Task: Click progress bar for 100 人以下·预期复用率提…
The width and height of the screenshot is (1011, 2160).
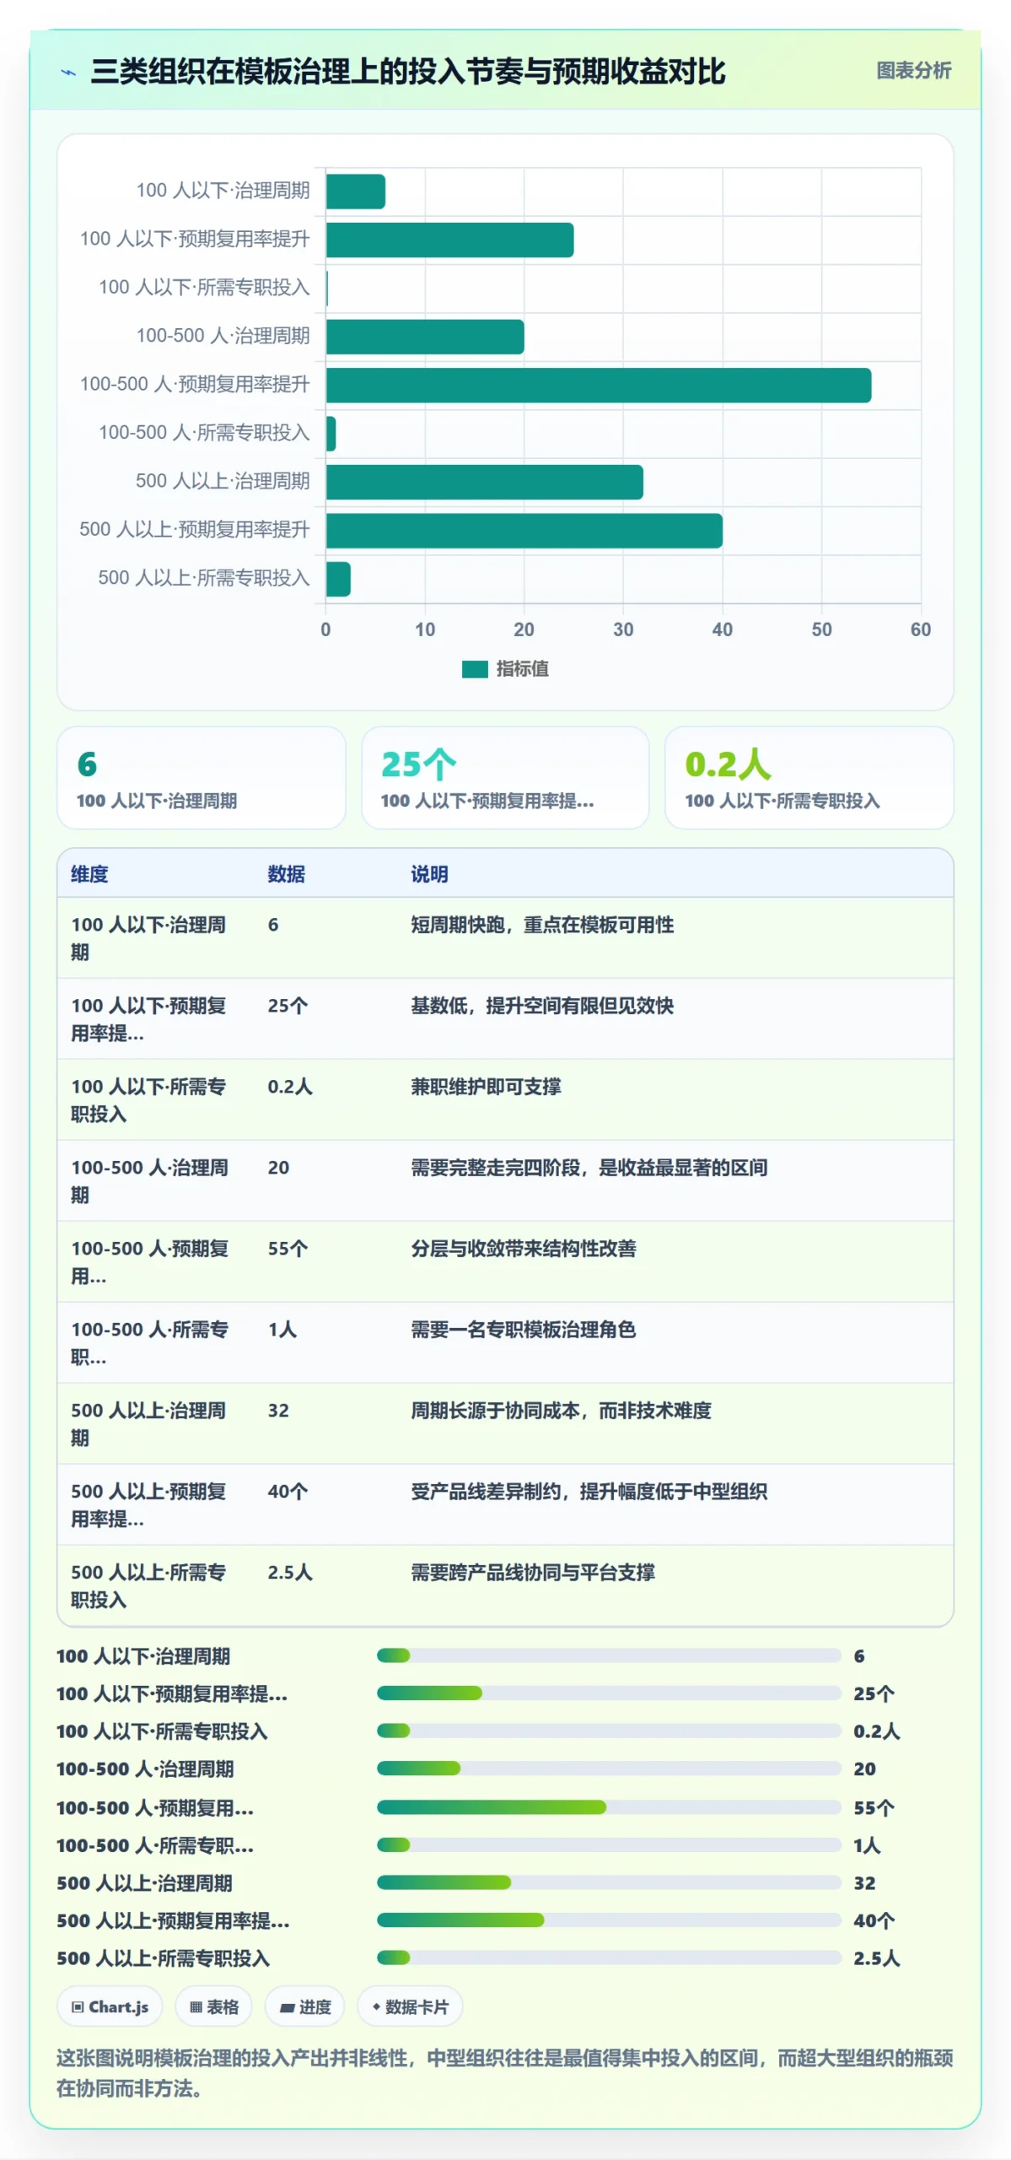Action: click(x=609, y=1693)
